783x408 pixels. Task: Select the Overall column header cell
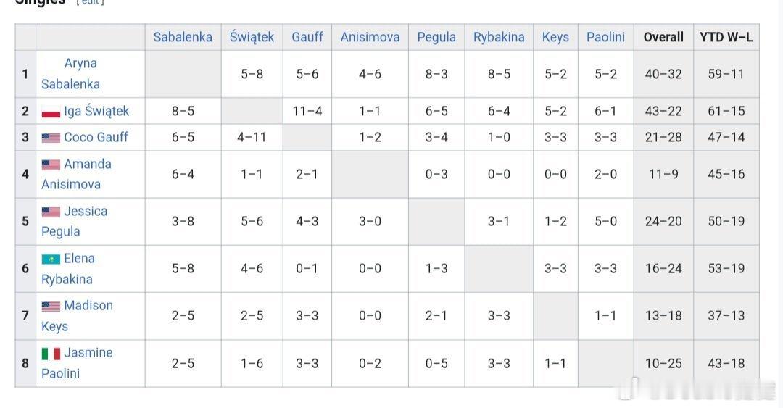[663, 37]
